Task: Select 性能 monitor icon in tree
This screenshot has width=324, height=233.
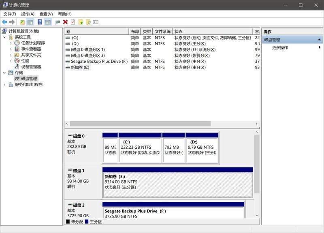Action: (x=17, y=61)
